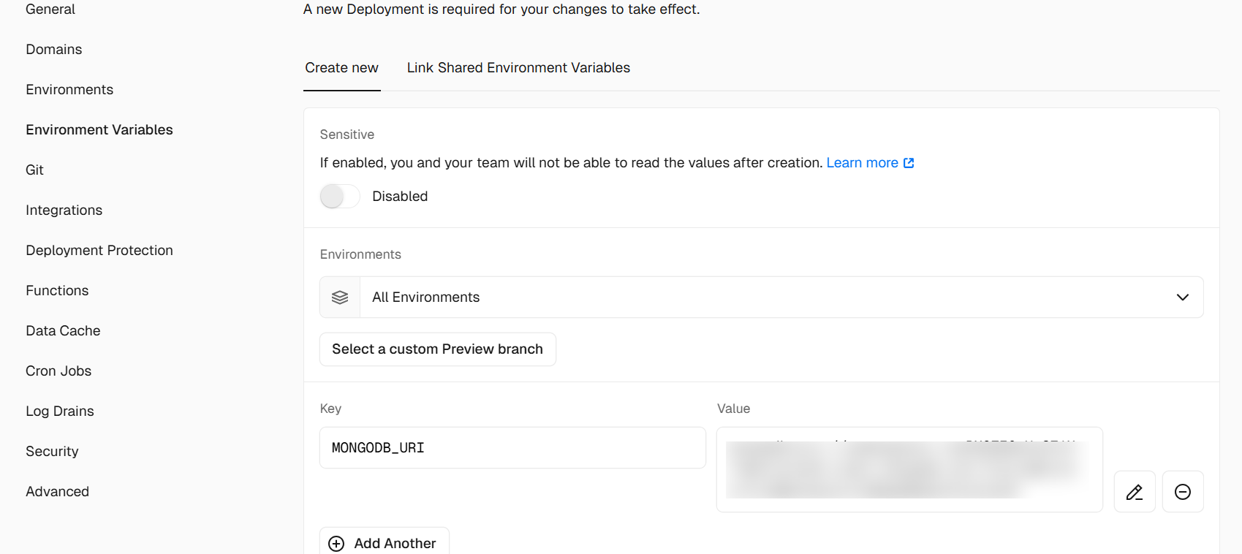Screen dimensions: 1242x554
Task: Open Link Shared Environment Variables tab
Action: [x=518, y=68]
